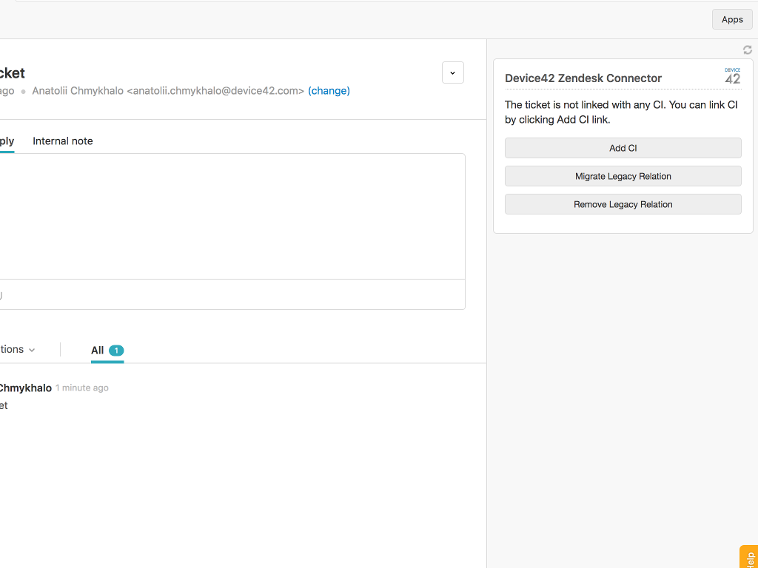This screenshot has width=758, height=568.
Task: Select the All events tab
Action: pyautogui.click(x=98, y=351)
